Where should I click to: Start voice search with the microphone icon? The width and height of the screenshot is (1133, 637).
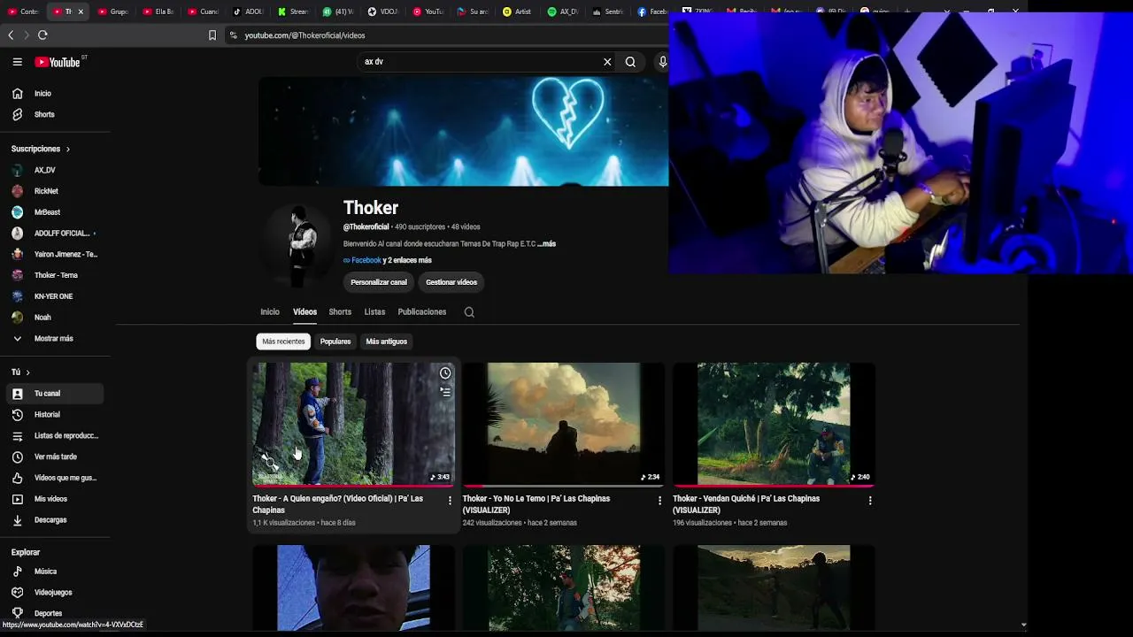(x=662, y=62)
